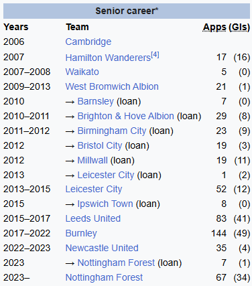This screenshot has height=286, width=252.
Task: Open Nottingham Forest 2023– permanent link
Action: coord(104,277)
